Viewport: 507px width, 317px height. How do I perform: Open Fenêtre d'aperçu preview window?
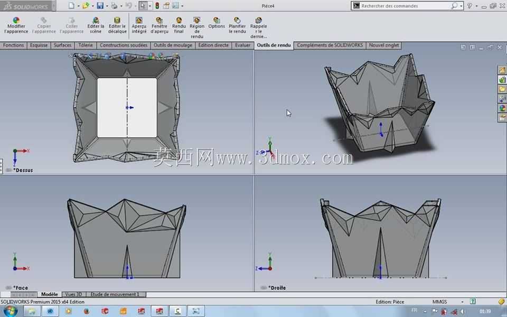159,25
